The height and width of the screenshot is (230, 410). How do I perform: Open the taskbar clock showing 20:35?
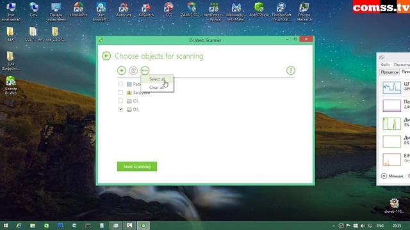397,226
